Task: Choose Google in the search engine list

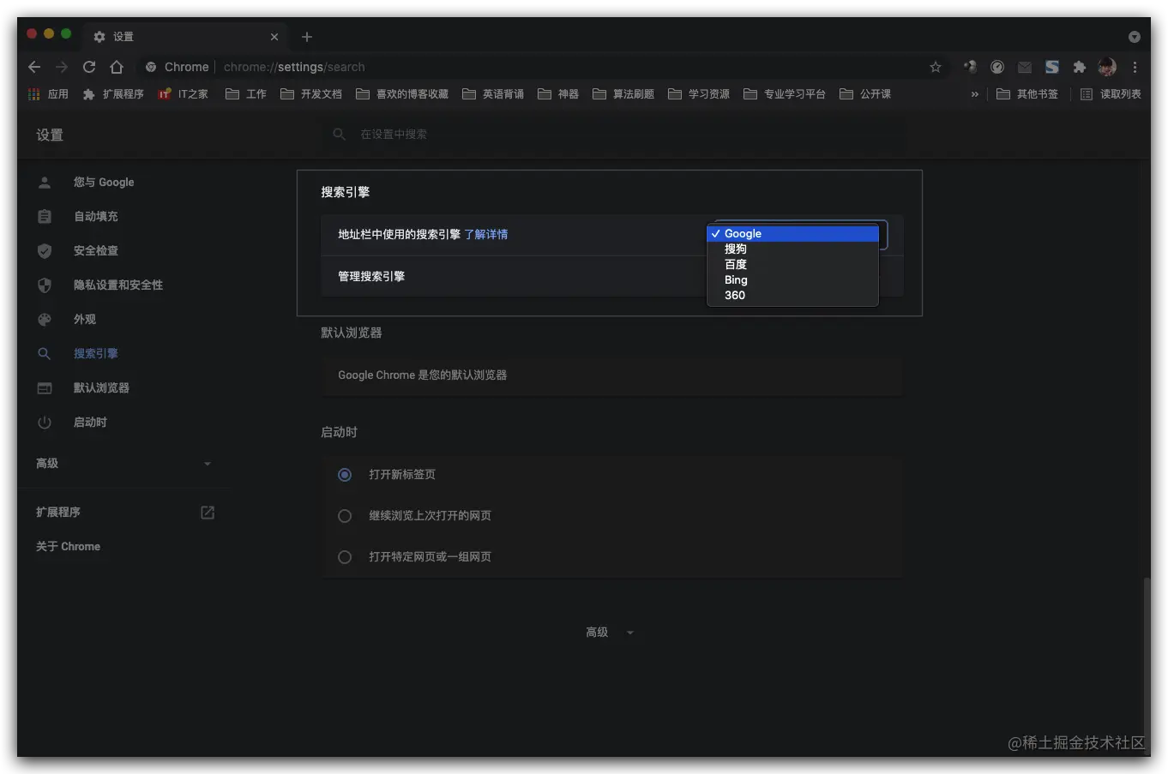Action: pyautogui.click(x=792, y=234)
